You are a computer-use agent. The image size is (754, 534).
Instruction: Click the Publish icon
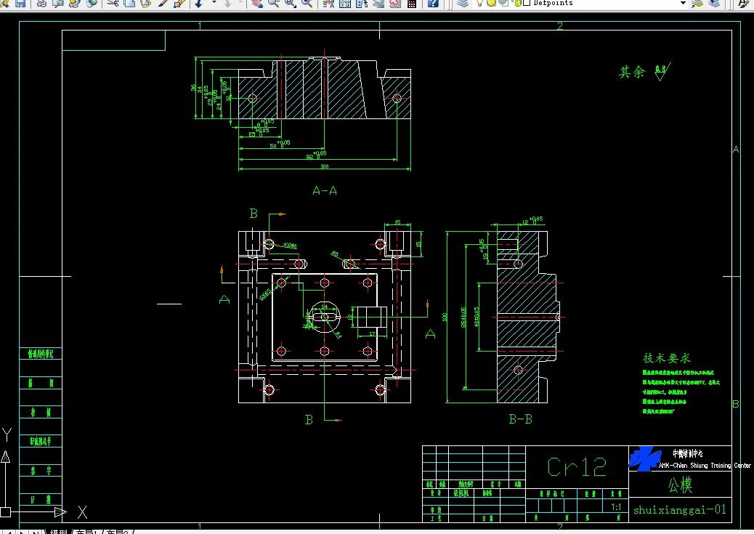click(75, 4)
